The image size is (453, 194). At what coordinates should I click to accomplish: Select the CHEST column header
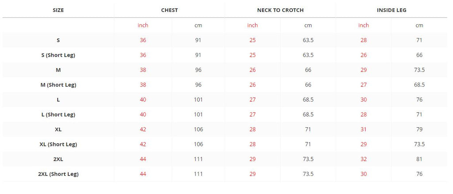click(169, 10)
